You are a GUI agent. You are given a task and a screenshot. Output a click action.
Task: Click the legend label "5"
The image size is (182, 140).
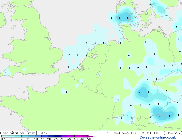(28, 139)
